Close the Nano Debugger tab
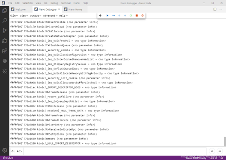The width and height of the screenshot is (226, 160). pos(59,9)
